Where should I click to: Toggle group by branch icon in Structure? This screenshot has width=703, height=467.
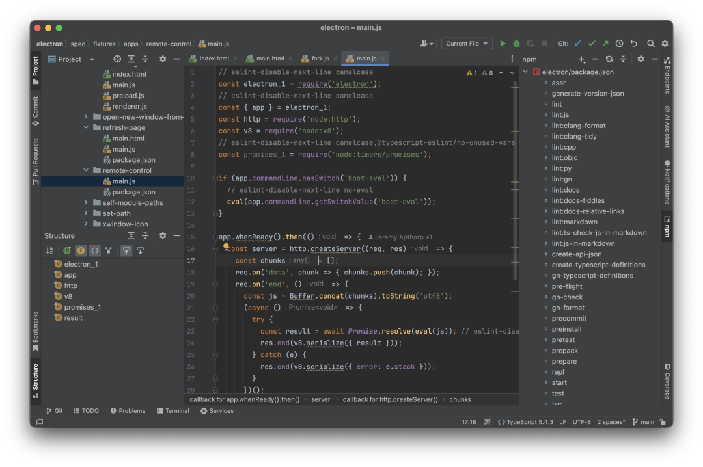tap(109, 251)
